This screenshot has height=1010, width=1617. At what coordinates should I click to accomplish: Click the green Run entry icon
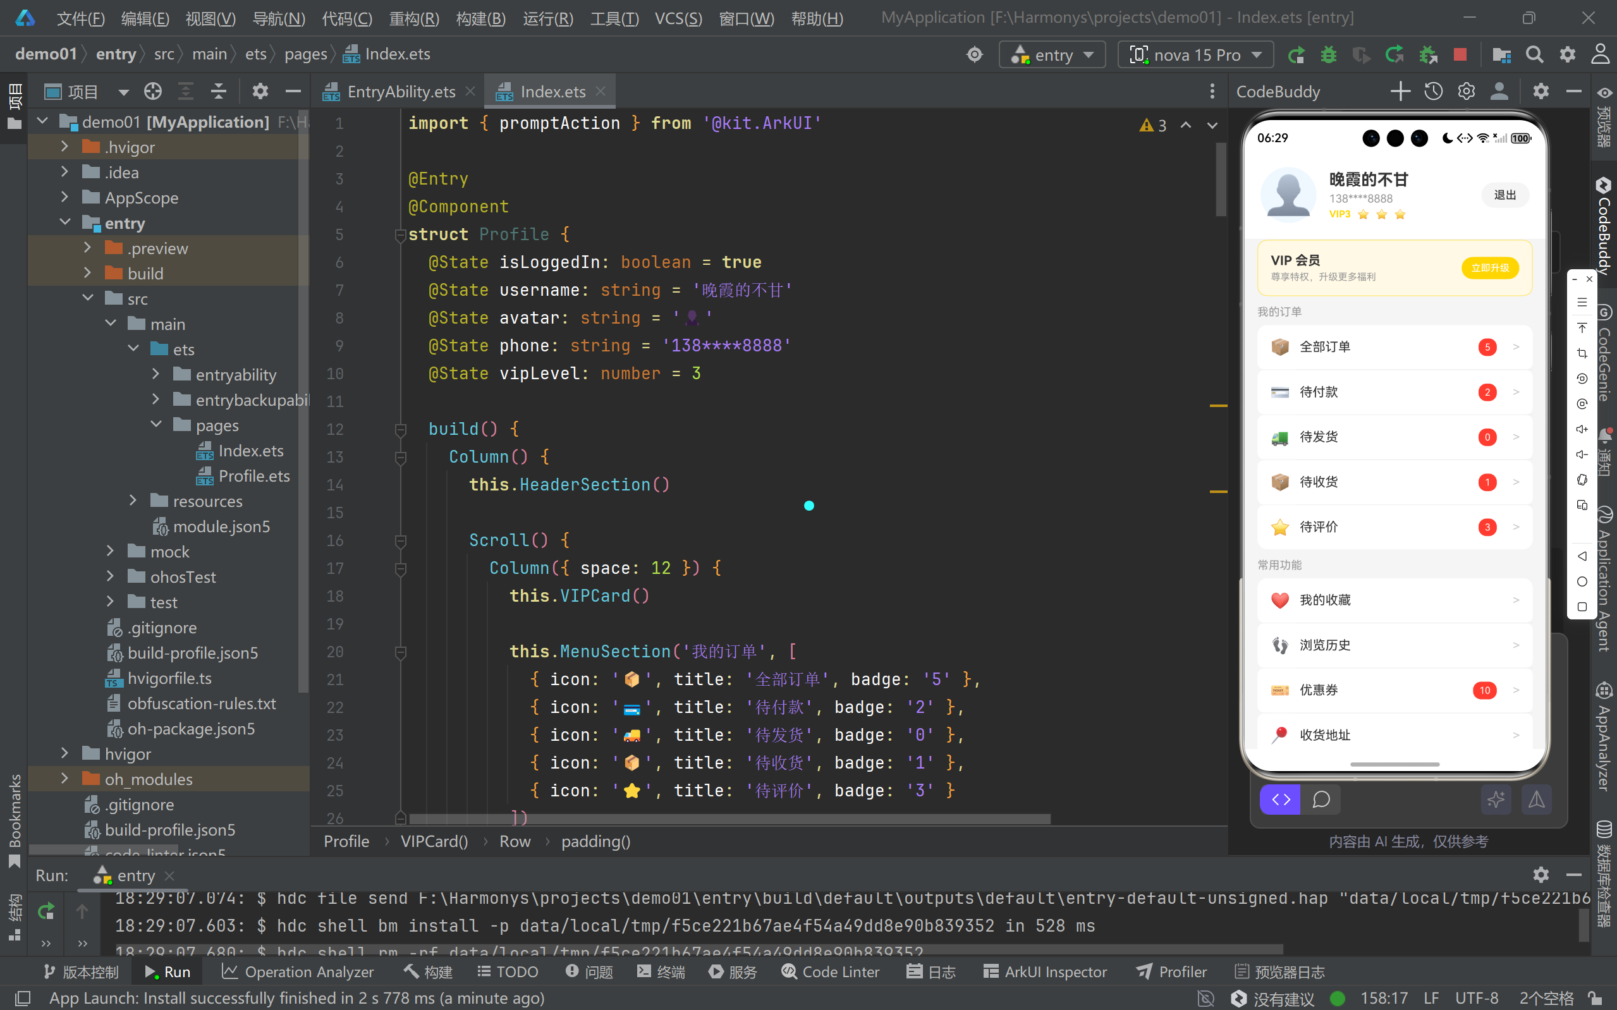tap(1296, 55)
